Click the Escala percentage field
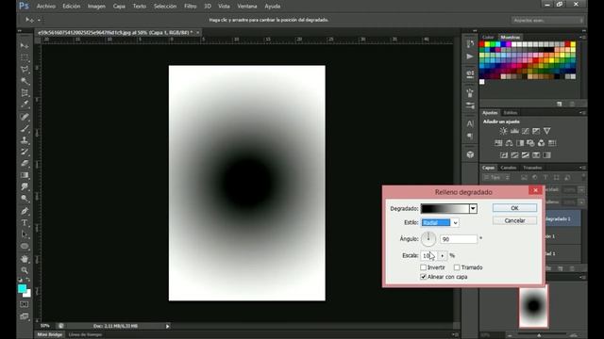 429,255
